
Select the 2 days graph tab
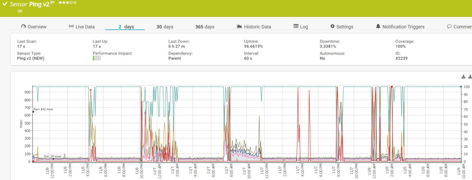pos(126,27)
